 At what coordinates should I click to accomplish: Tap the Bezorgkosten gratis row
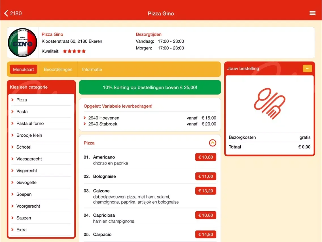[x=270, y=137]
